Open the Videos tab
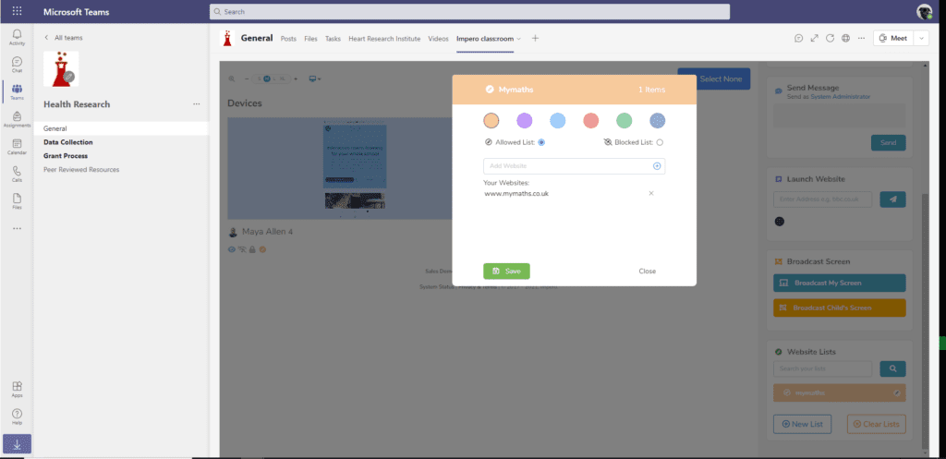 (x=439, y=39)
